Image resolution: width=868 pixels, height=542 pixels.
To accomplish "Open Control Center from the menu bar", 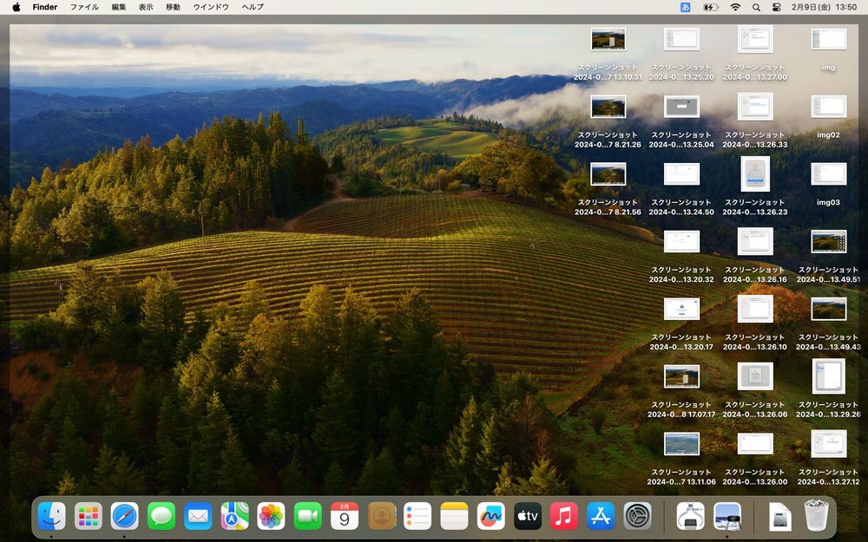I will pyautogui.click(x=777, y=7).
